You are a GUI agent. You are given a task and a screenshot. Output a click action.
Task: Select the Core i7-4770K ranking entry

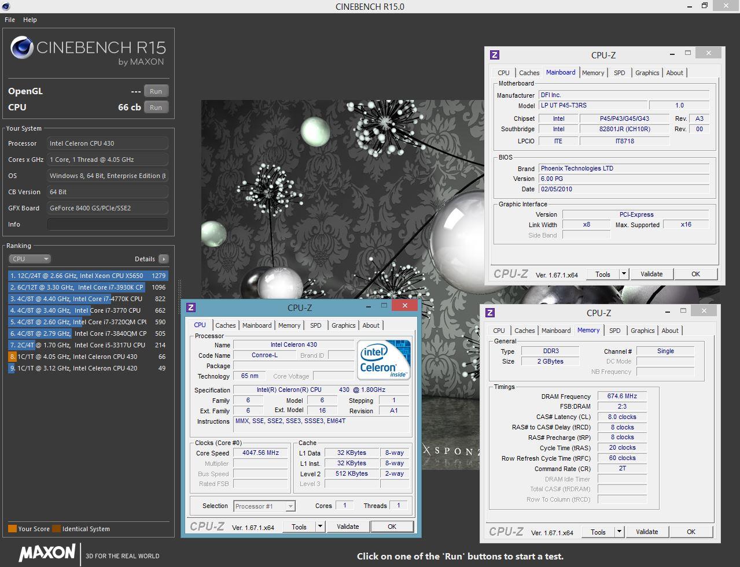tap(88, 299)
